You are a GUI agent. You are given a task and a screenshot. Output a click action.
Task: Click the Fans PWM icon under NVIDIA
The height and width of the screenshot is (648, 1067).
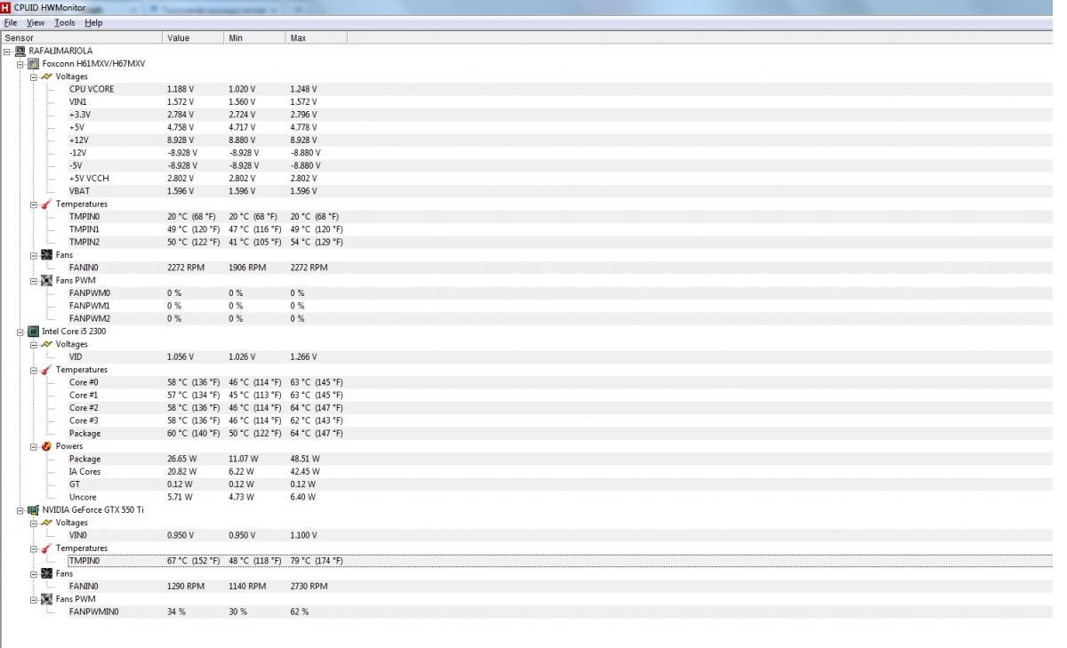point(46,599)
